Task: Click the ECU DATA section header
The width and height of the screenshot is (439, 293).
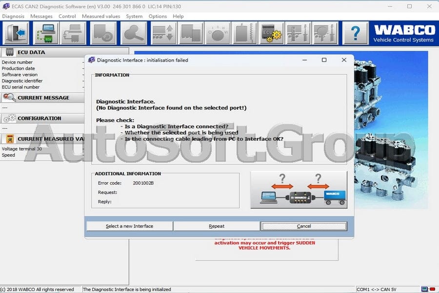Action: (65, 52)
